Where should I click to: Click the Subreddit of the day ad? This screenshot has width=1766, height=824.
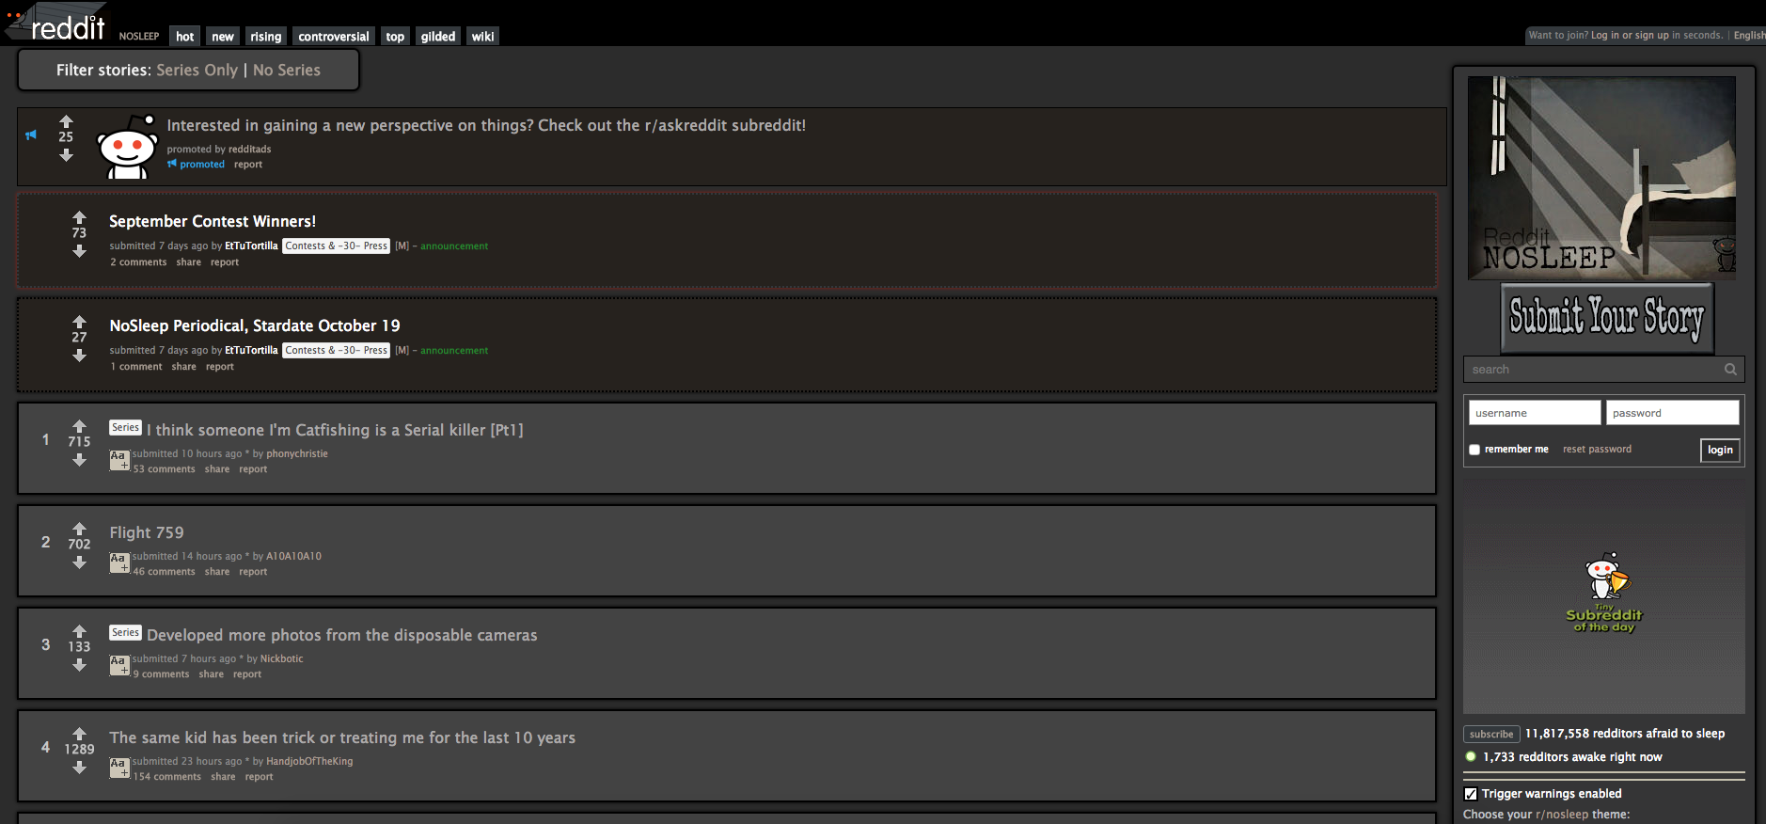1604,594
